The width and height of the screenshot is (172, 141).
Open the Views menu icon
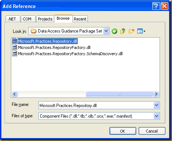[141, 31]
